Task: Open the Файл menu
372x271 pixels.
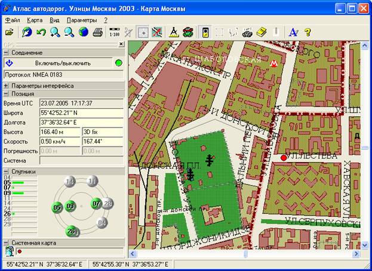Action: pyautogui.click(x=12, y=20)
